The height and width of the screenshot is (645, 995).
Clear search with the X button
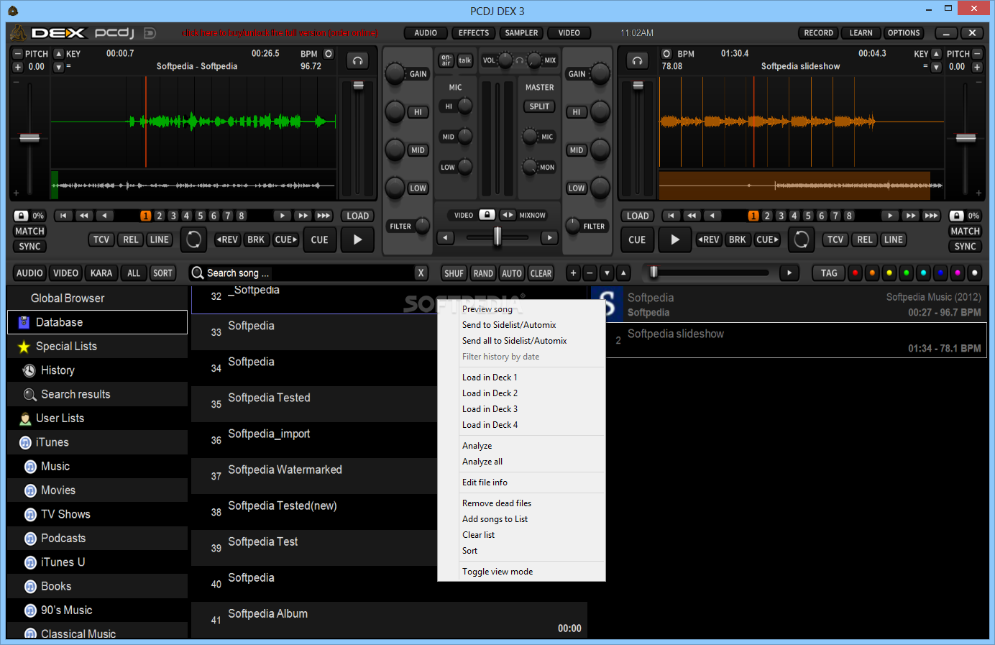coord(421,273)
